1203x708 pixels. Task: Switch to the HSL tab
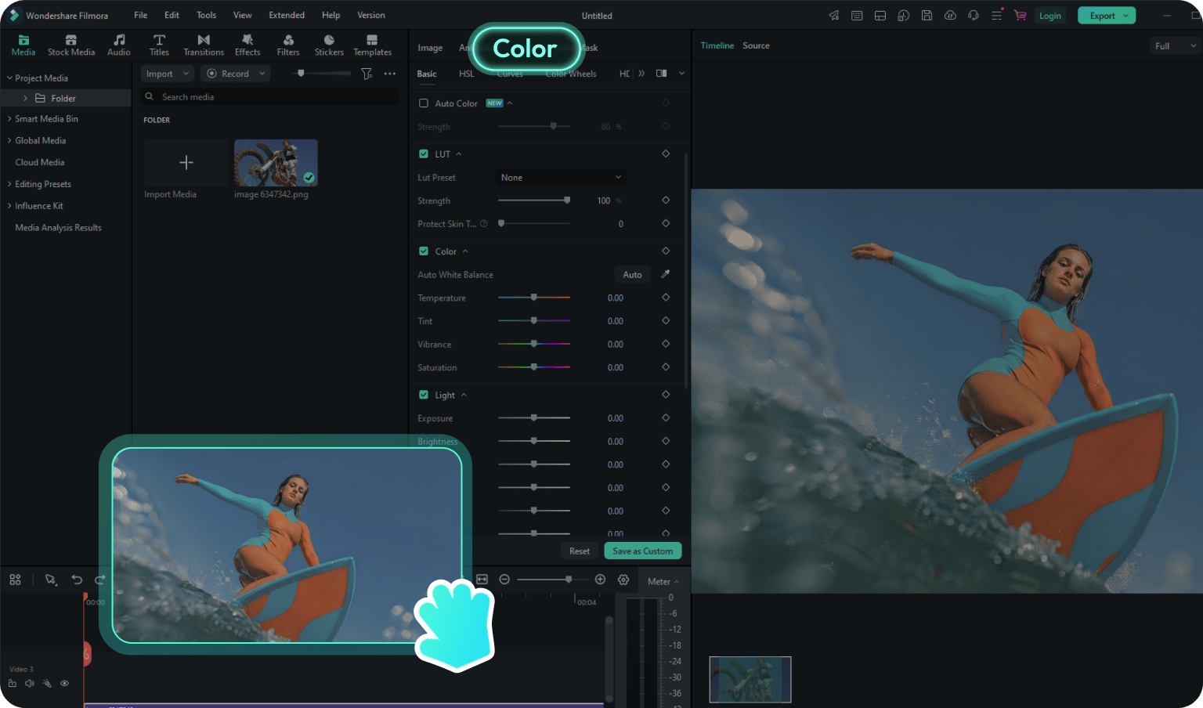(x=467, y=74)
